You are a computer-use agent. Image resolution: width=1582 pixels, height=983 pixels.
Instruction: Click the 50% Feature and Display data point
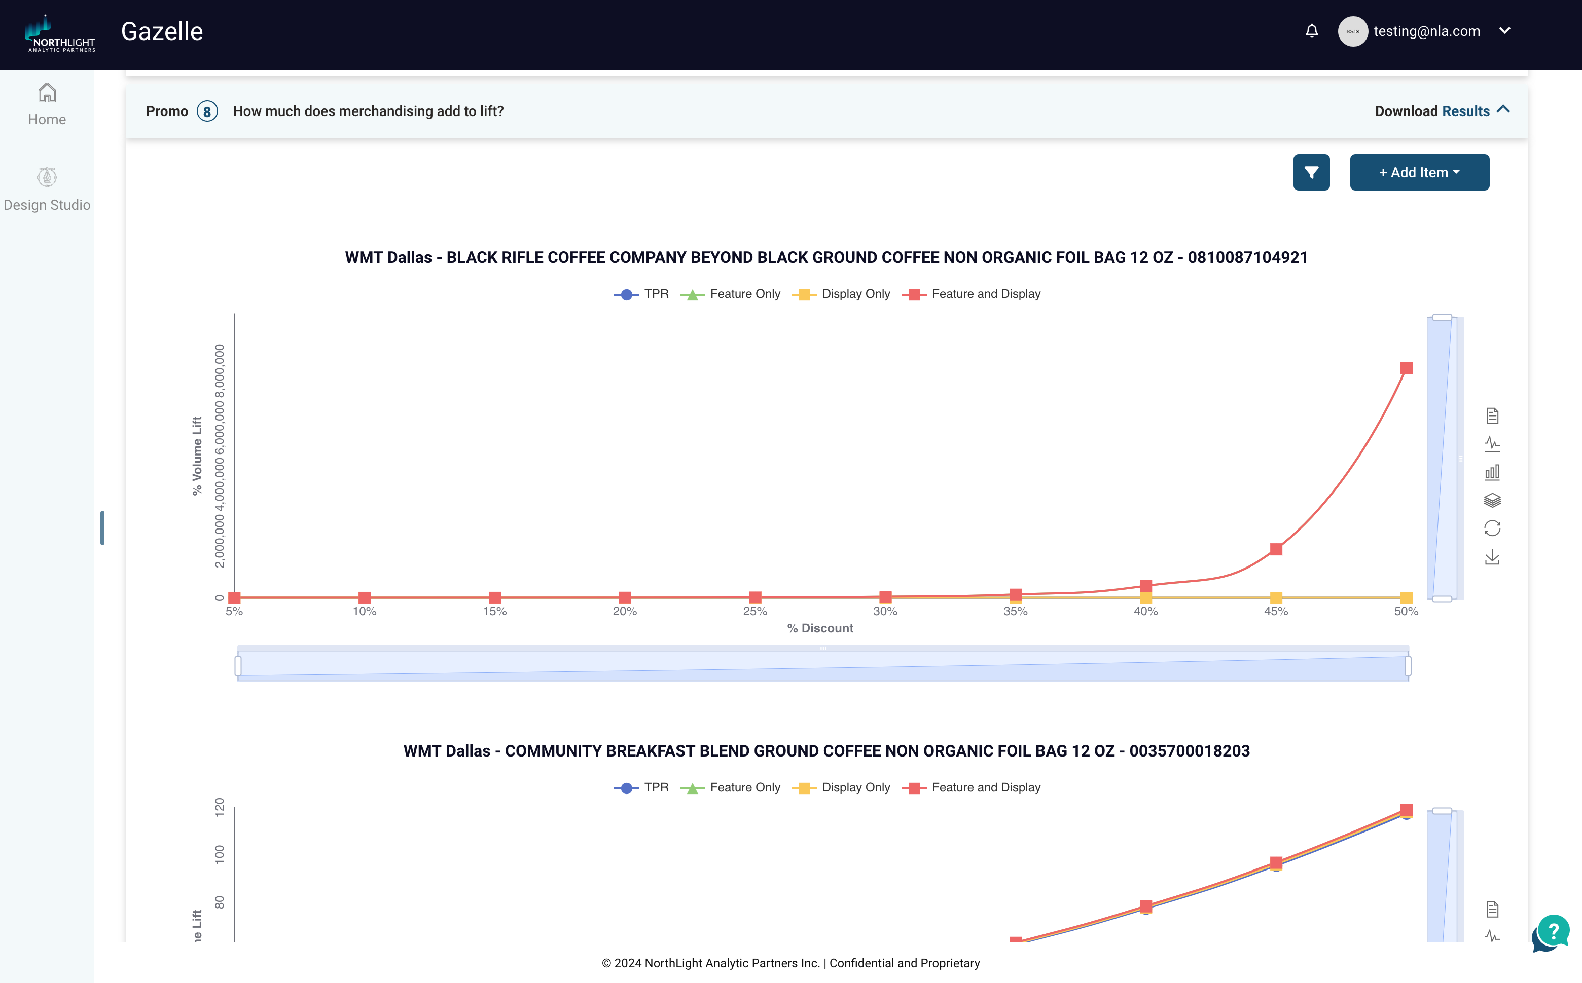click(1406, 368)
